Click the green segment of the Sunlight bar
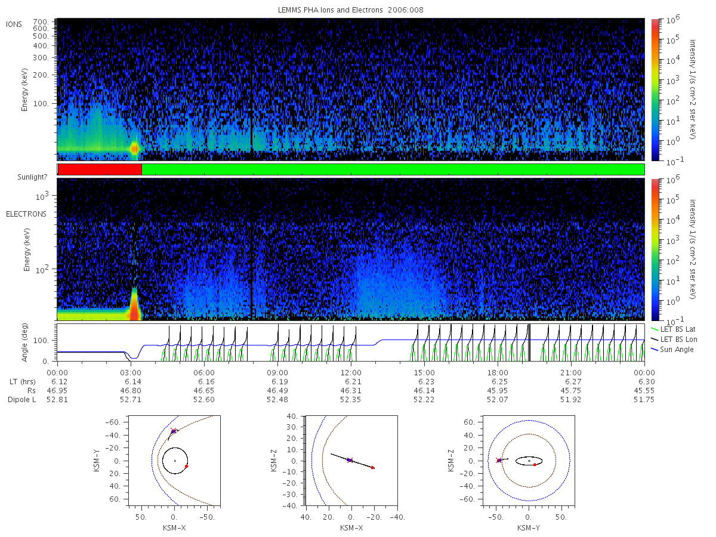 click(393, 169)
